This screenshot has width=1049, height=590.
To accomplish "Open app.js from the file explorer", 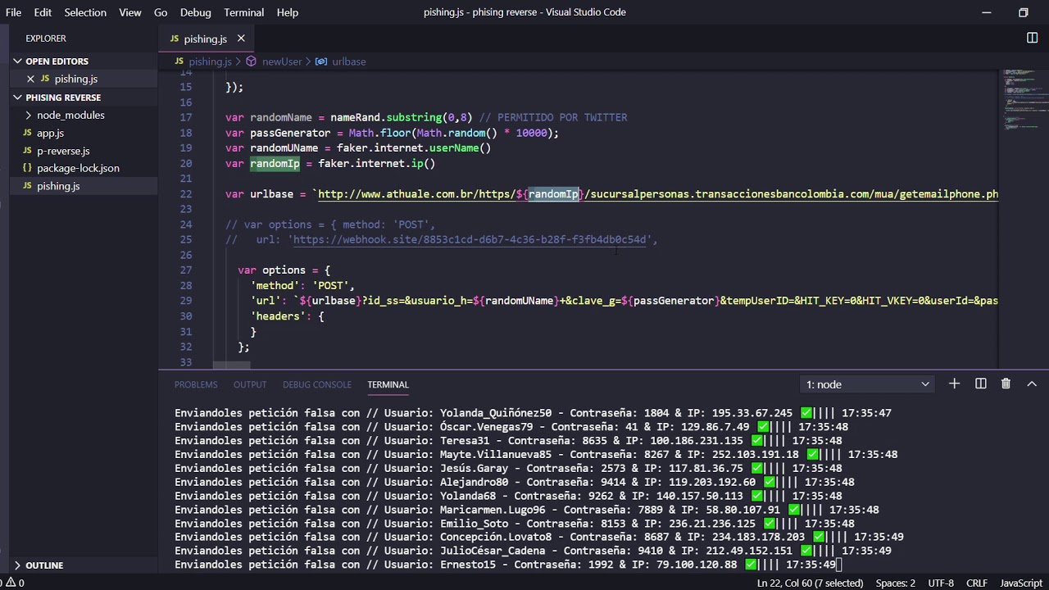I will [x=50, y=133].
